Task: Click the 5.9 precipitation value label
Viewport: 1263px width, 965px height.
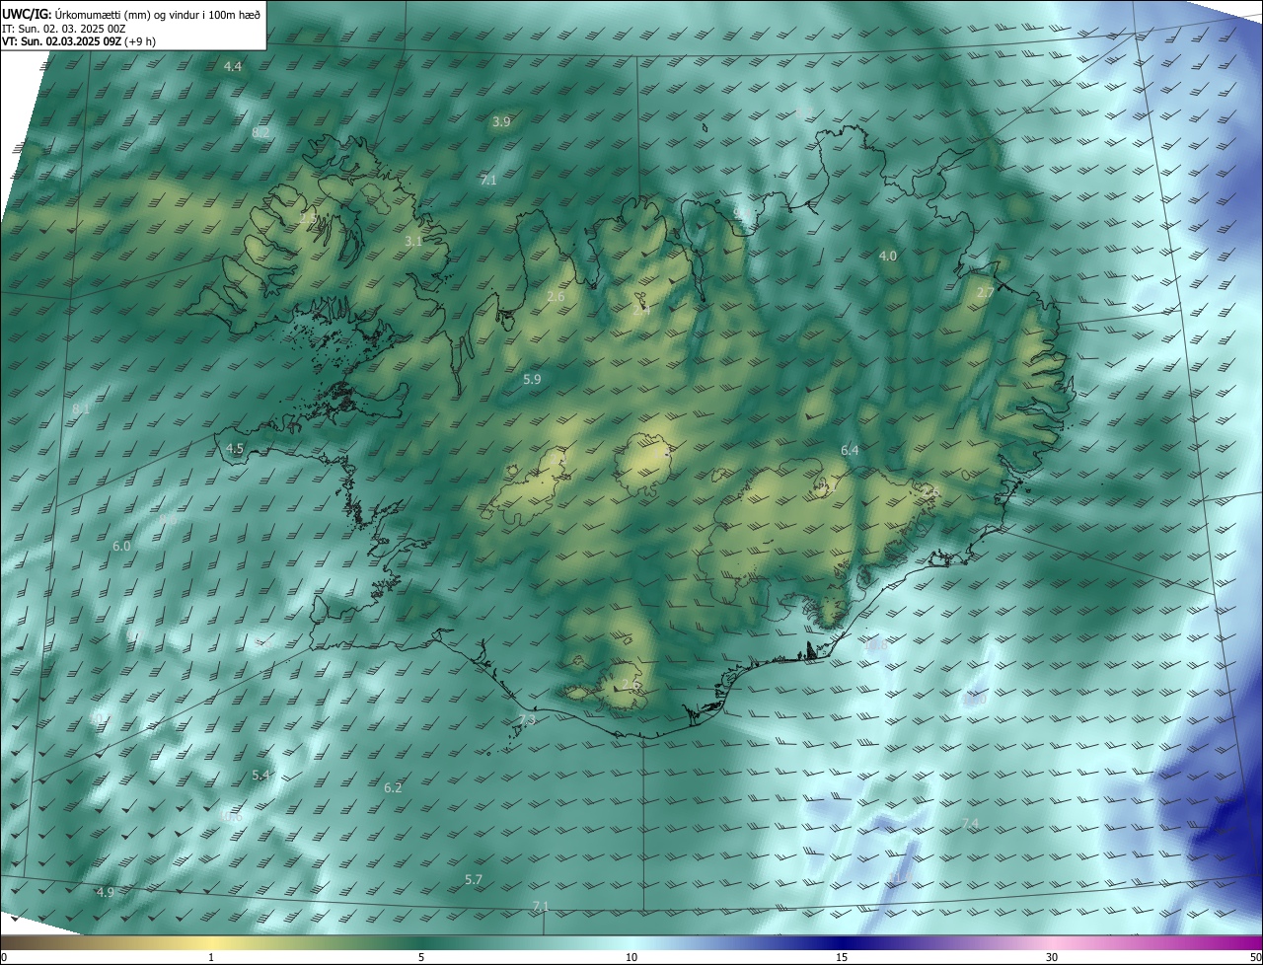Action: 532,379
